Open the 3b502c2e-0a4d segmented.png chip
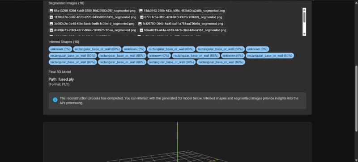 [93, 24]
